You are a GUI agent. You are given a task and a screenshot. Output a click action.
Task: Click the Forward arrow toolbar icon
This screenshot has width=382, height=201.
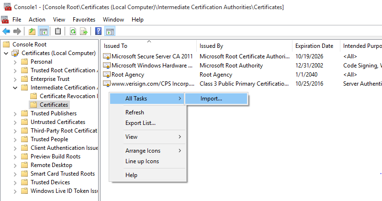[x=17, y=31]
